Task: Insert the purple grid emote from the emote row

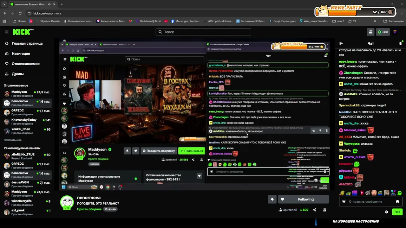Action: click(355, 193)
